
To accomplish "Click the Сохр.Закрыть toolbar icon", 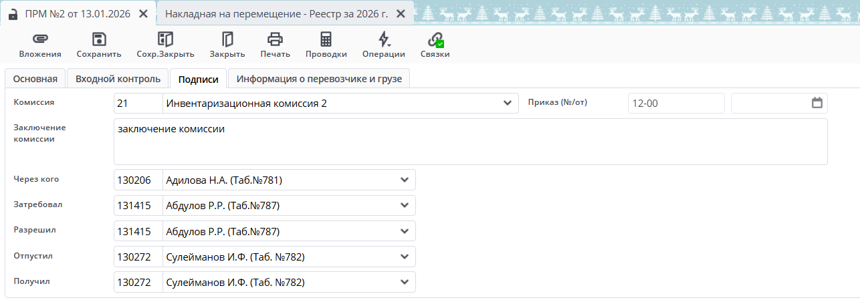I will click(165, 39).
